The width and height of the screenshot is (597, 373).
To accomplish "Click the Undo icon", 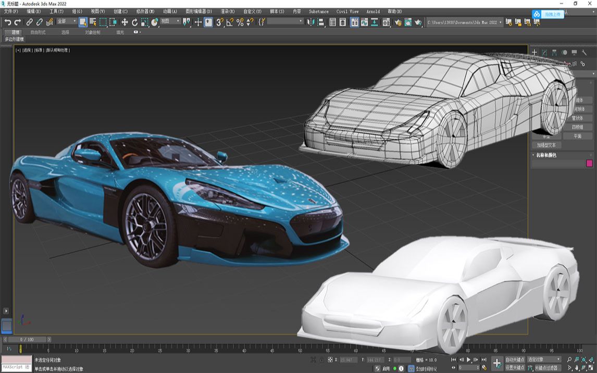I will coord(7,22).
